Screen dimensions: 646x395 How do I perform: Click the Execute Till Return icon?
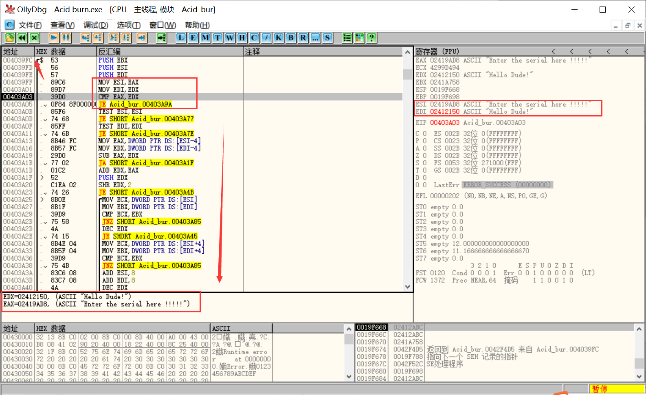[142, 38]
